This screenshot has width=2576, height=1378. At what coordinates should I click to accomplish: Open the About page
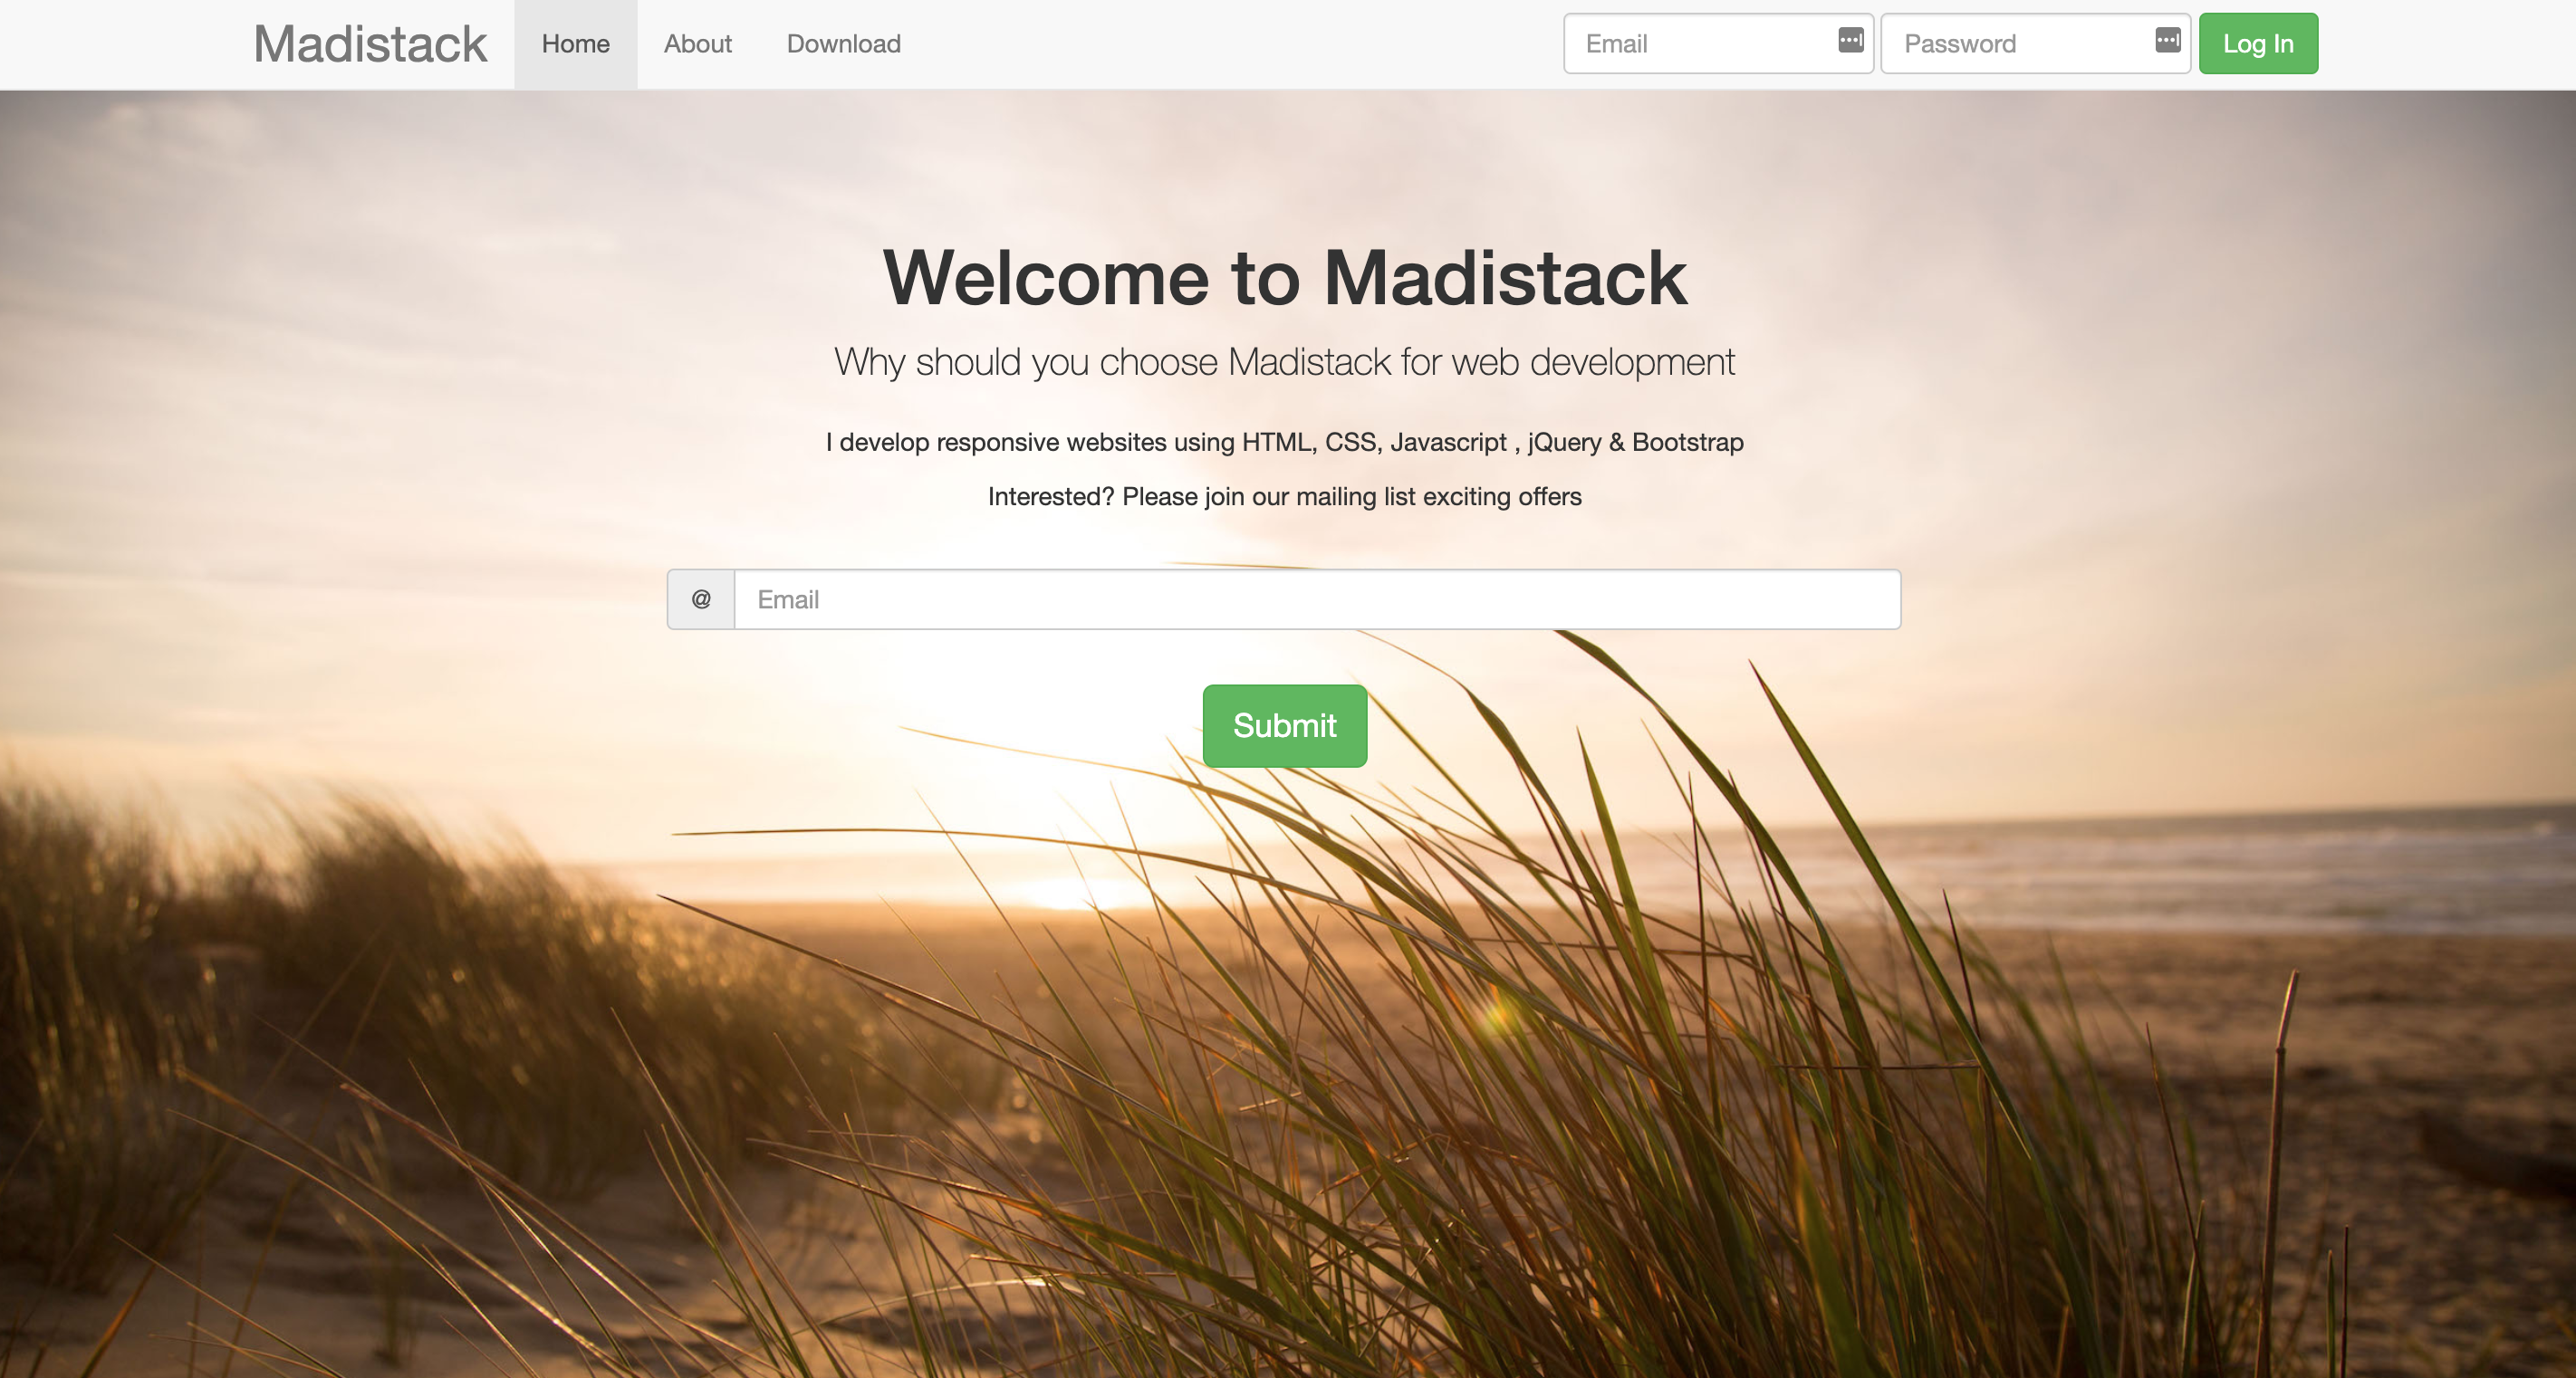[698, 43]
